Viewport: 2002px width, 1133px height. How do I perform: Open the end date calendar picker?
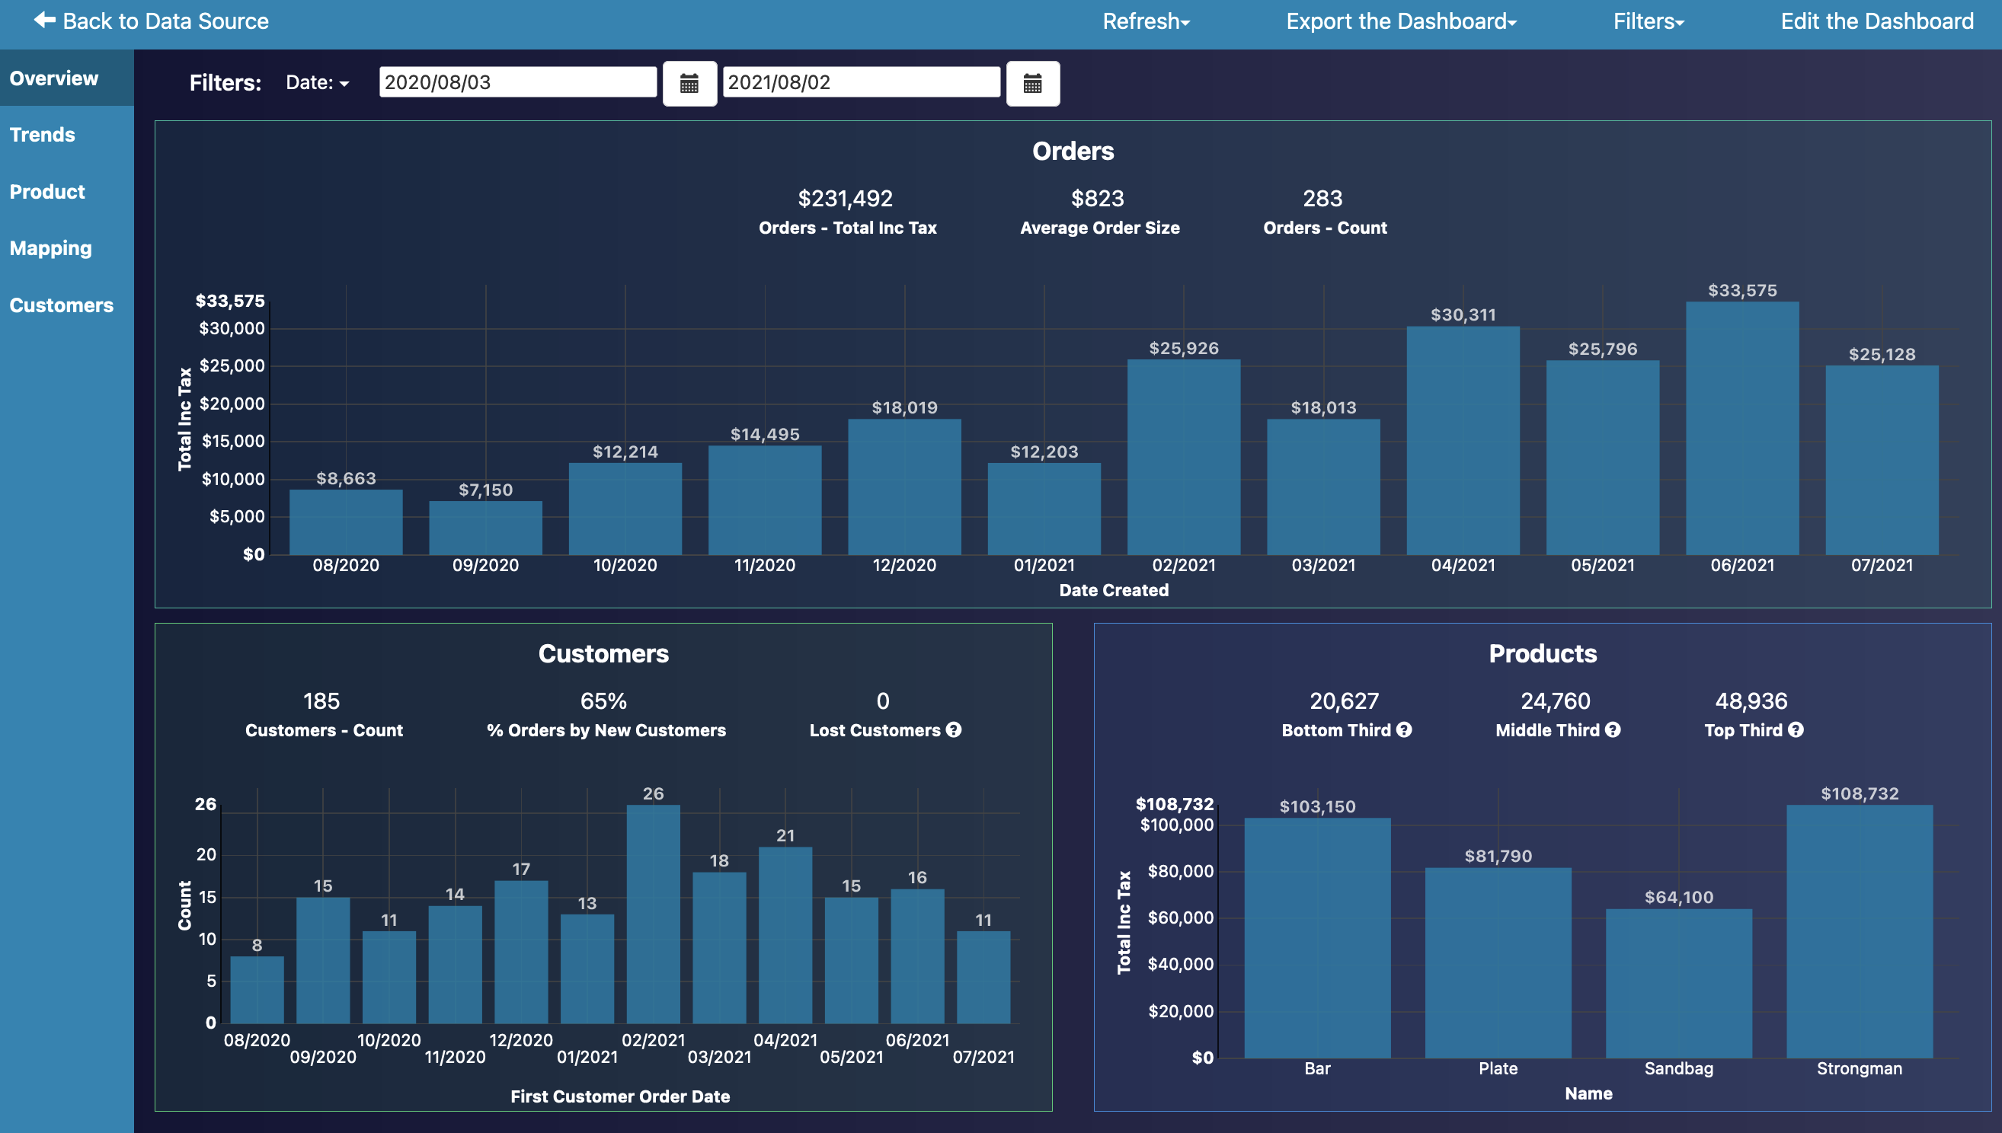pos(1032,83)
